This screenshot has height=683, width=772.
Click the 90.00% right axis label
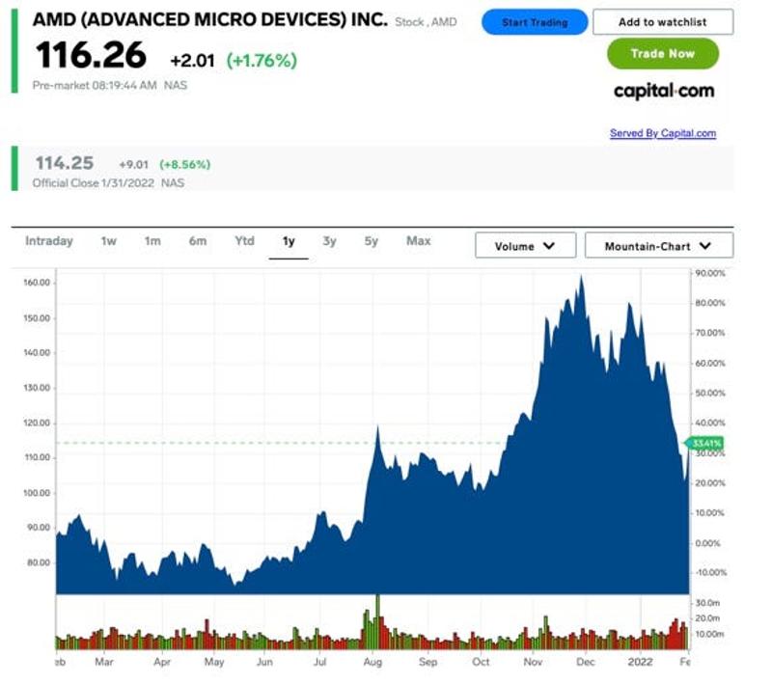point(710,273)
